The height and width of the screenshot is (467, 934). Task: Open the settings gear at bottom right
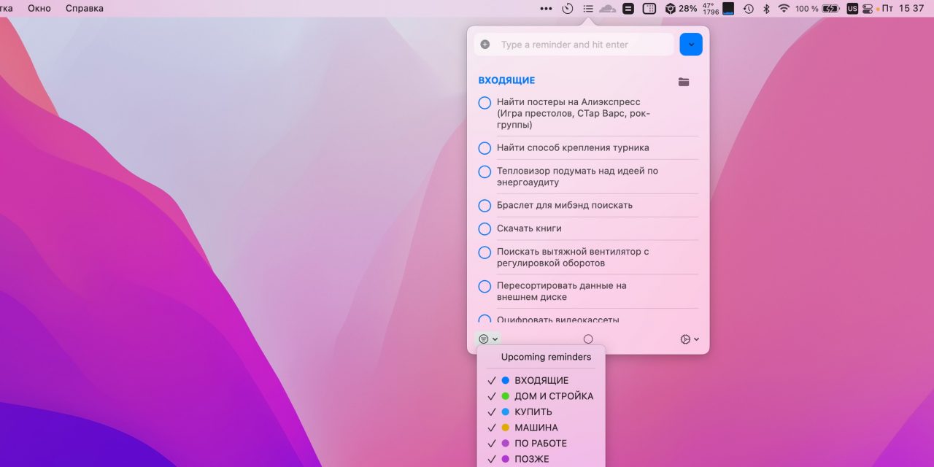tap(684, 339)
